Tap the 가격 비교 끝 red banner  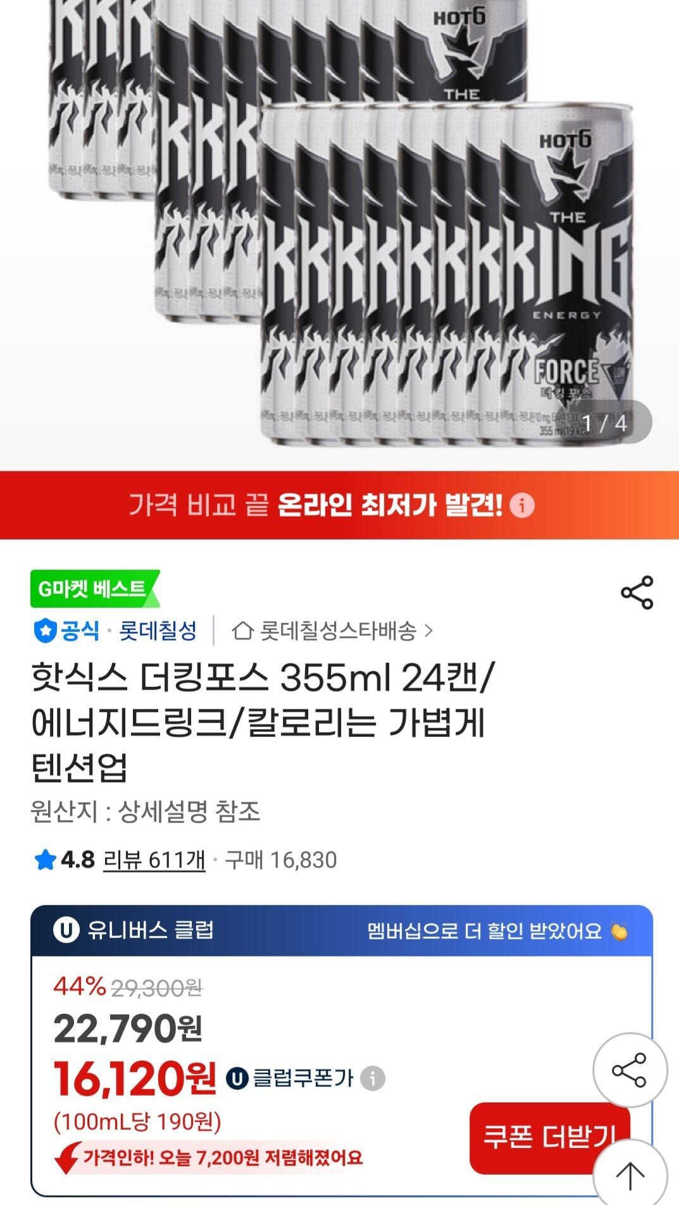[339, 505]
